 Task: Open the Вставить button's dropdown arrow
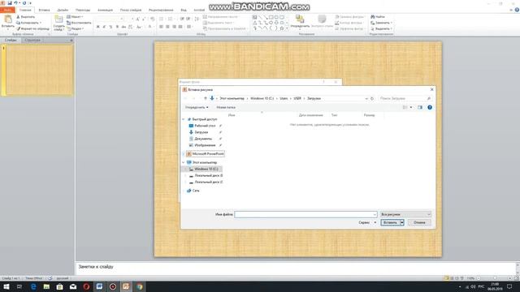pos(402,222)
